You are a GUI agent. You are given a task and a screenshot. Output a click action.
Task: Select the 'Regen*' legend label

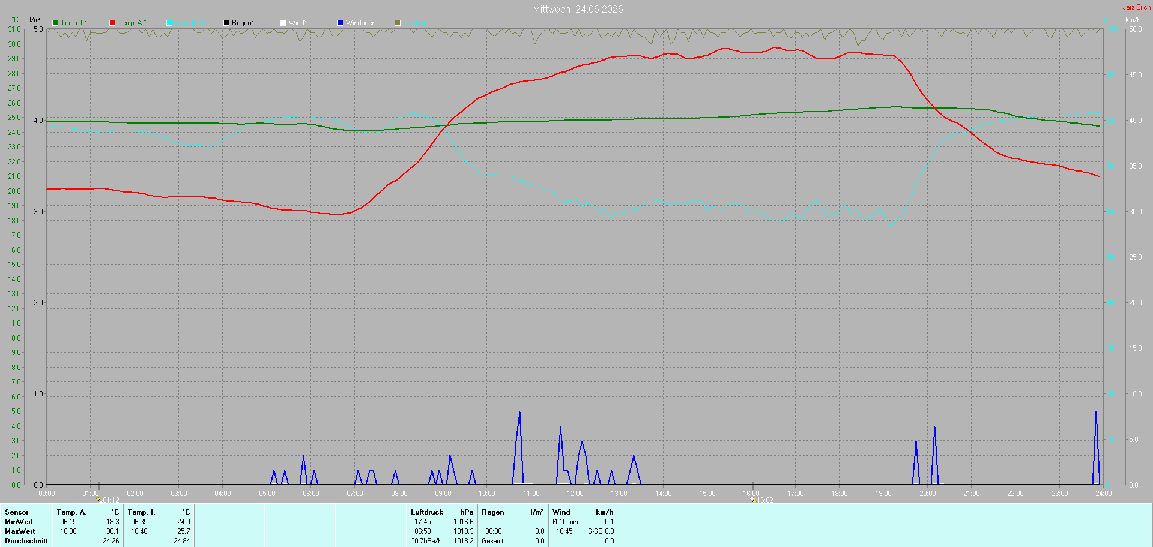[x=243, y=23]
